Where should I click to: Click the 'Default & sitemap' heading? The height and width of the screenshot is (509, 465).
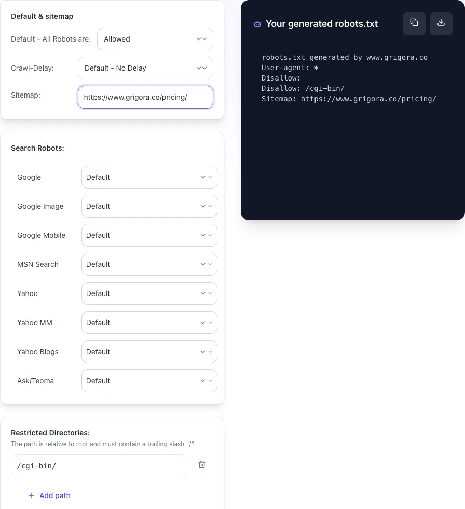42,16
